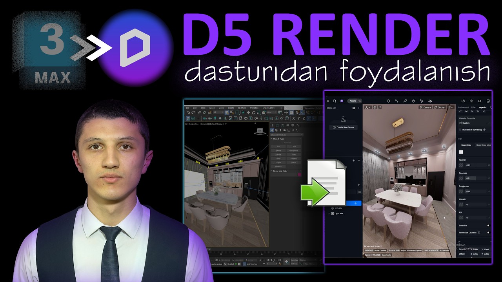Image resolution: width=502 pixels, height=282 pixels.
Task: Click the Undo arrow in 3ds Max toolbar
Action: point(188,112)
